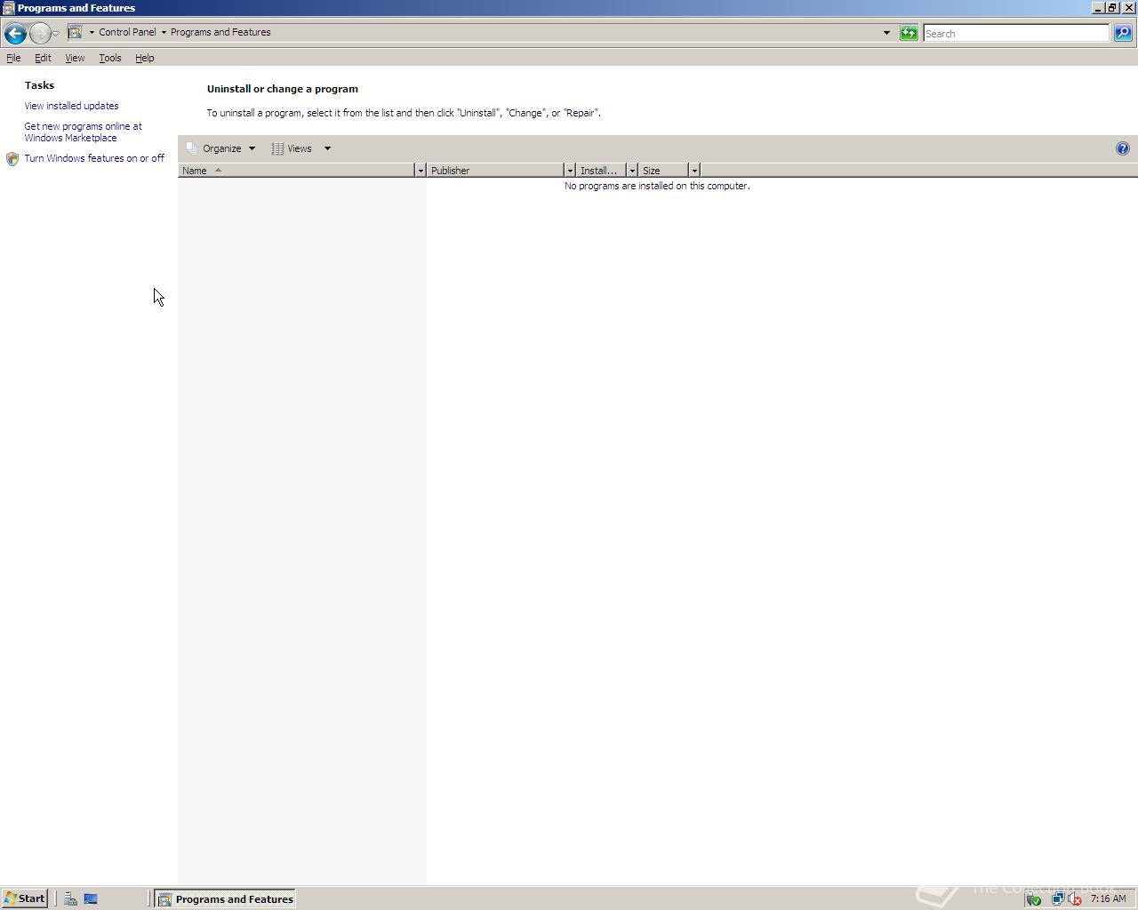
Task: Open the address bar history dropdown
Action: pyautogui.click(x=886, y=33)
